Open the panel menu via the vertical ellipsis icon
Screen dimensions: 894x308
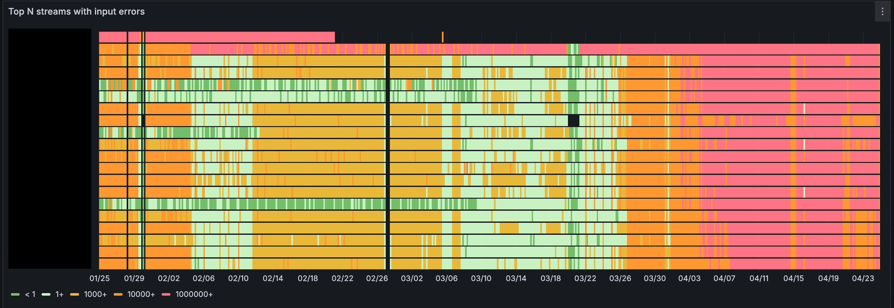pos(884,11)
